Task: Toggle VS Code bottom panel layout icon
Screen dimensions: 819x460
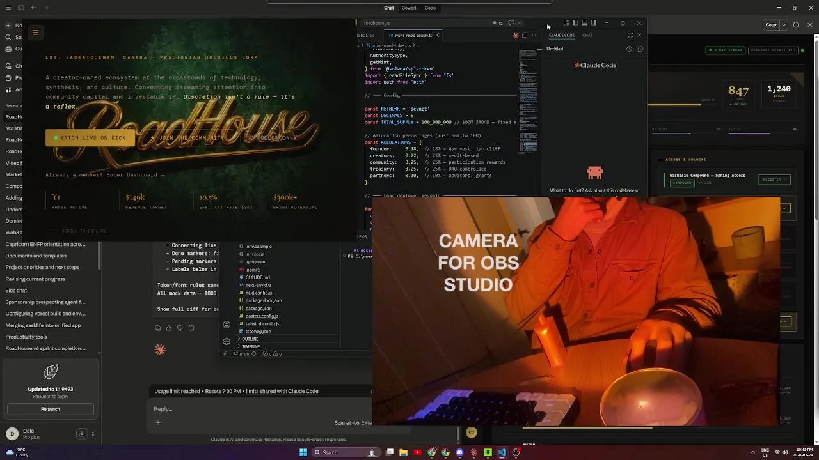Action: coord(584,23)
